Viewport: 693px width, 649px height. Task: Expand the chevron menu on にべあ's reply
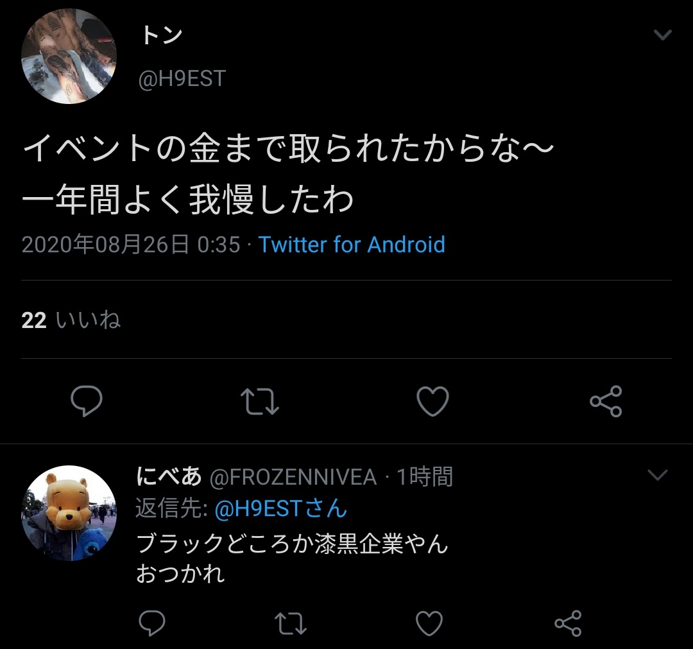point(657,475)
